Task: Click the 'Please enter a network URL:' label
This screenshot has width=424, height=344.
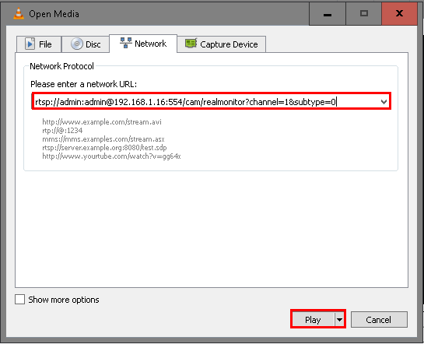Action: click(83, 84)
